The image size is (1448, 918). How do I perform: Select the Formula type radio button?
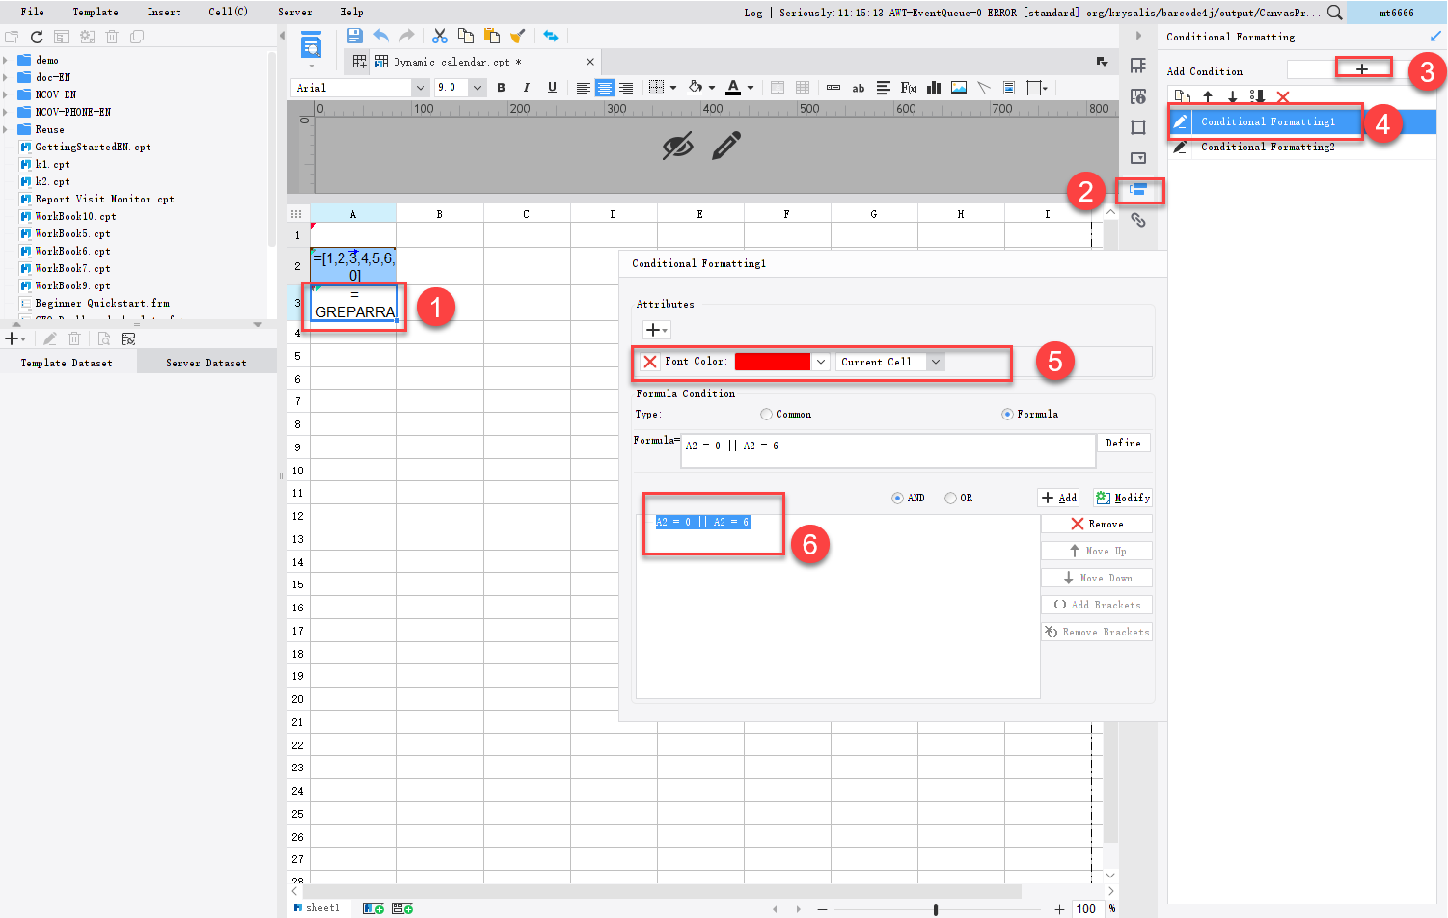1007,415
